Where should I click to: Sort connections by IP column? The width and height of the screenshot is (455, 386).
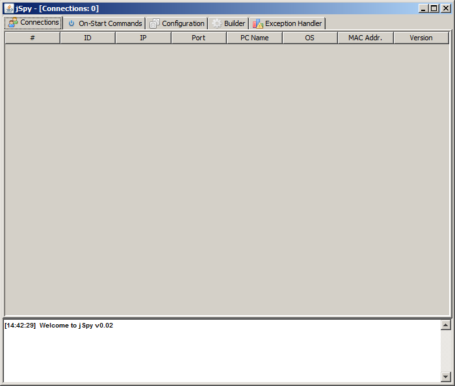coord(143,38)
